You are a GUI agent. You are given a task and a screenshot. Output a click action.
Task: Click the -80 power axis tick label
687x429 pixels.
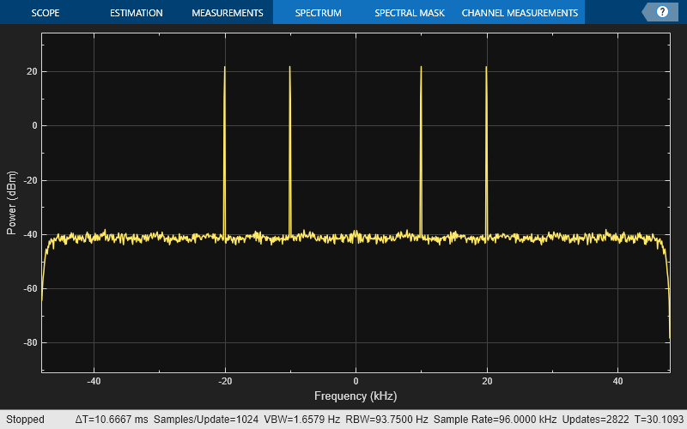point(30,342)
